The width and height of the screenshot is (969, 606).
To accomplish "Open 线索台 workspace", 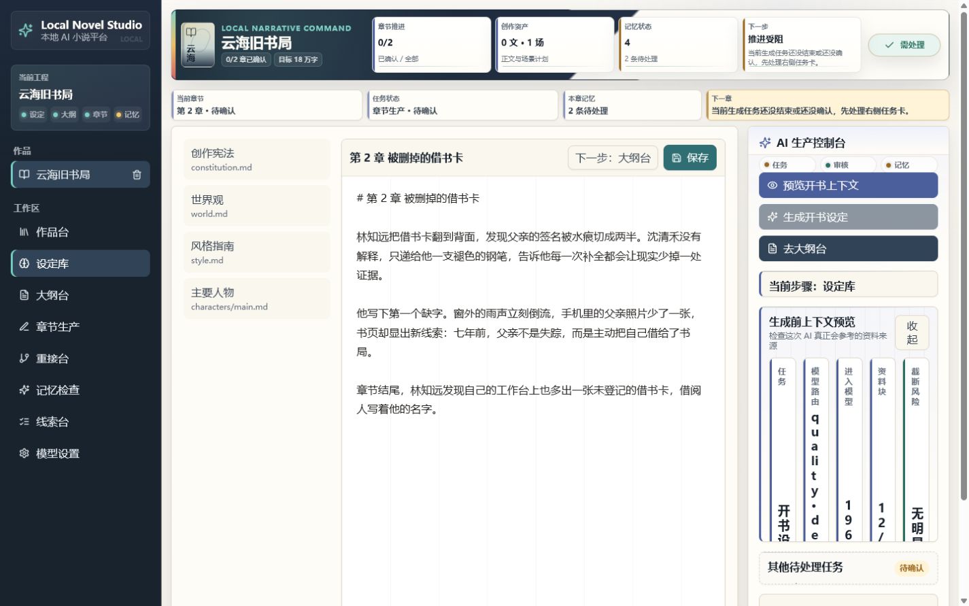I will (x=80, y=422).
